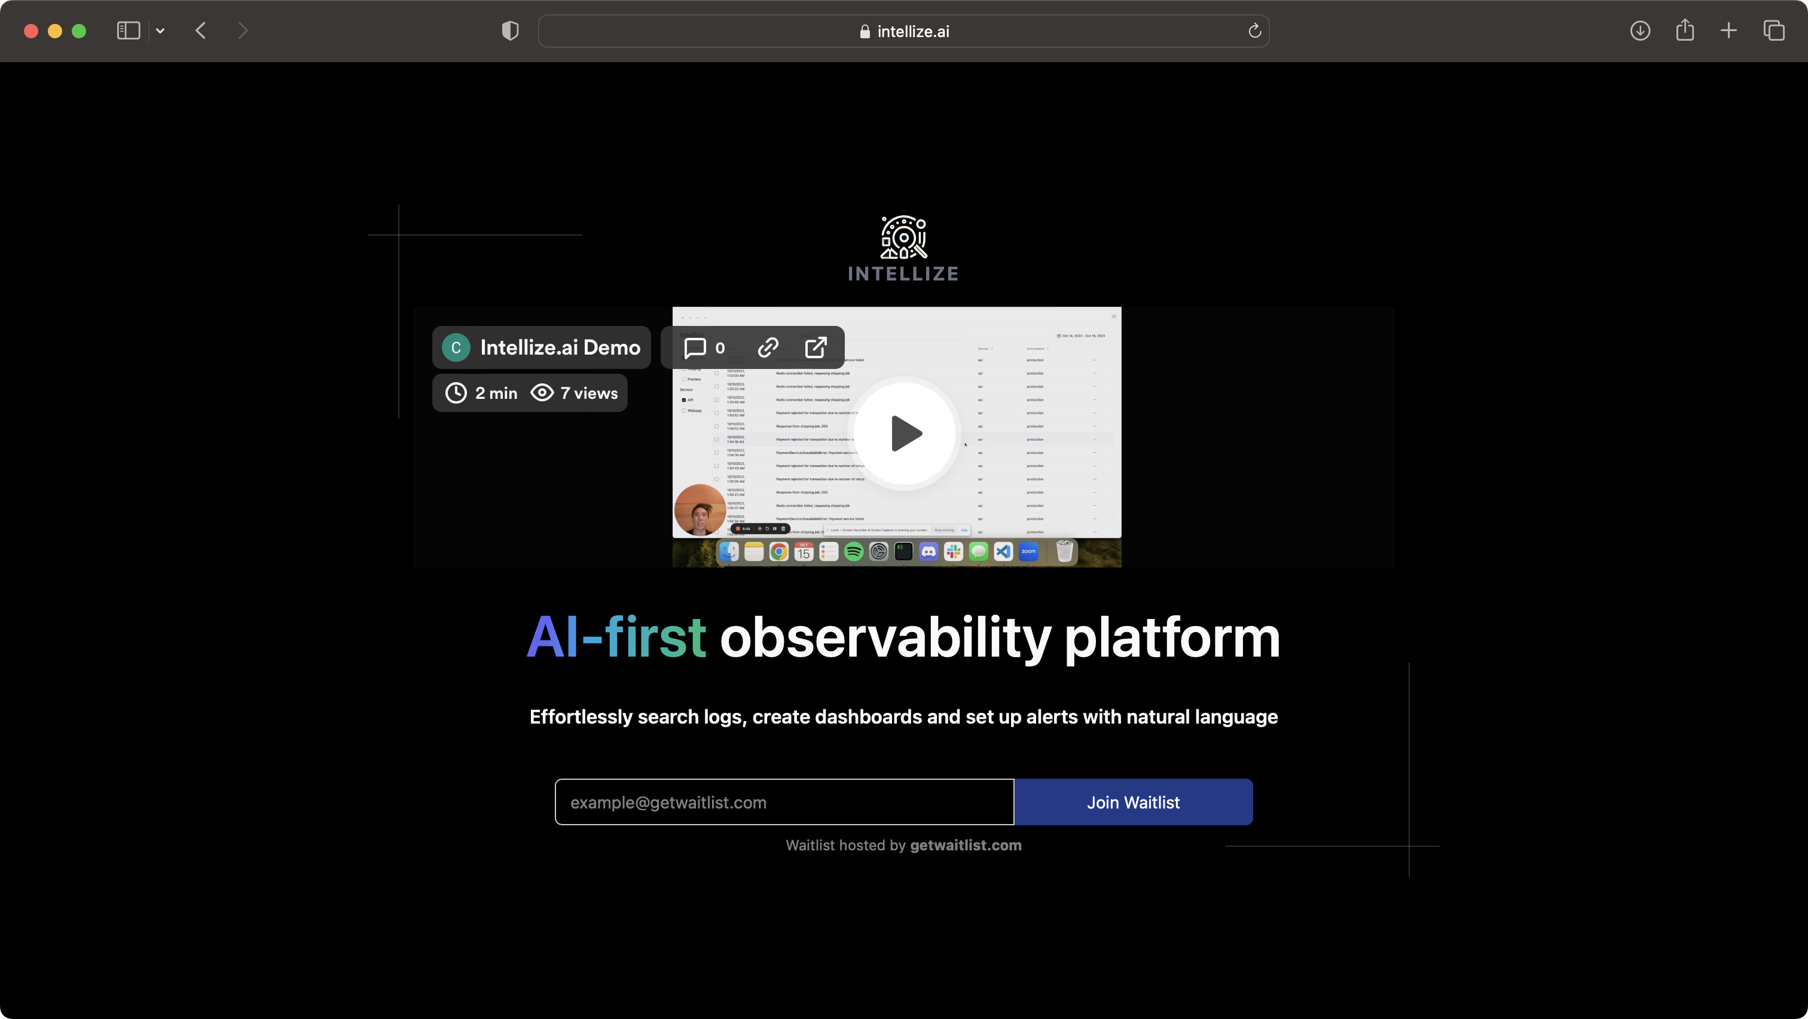Click the Discord icon in video dock
The image size is (1808, 1019).
coord(929,553)
